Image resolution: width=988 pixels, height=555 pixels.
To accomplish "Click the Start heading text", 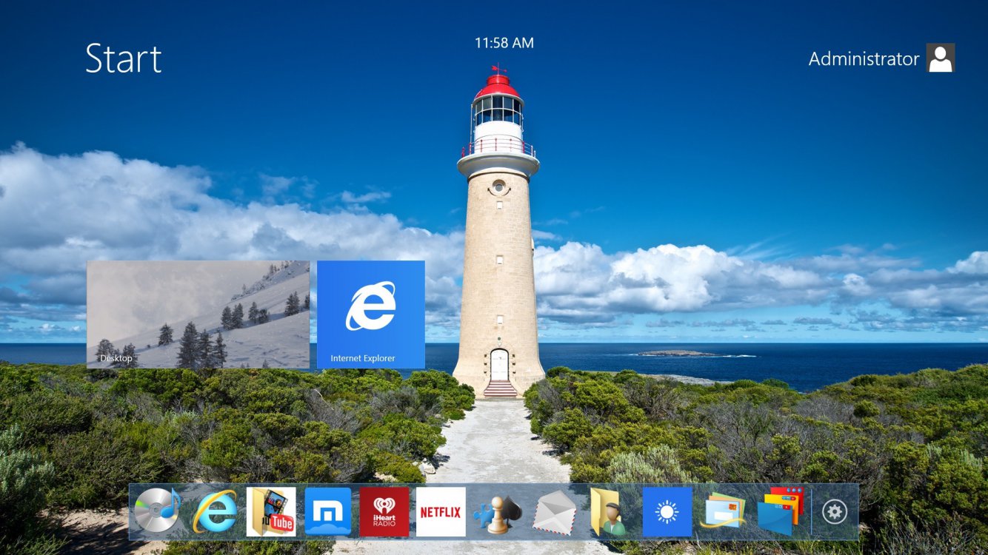I will 124,58.
